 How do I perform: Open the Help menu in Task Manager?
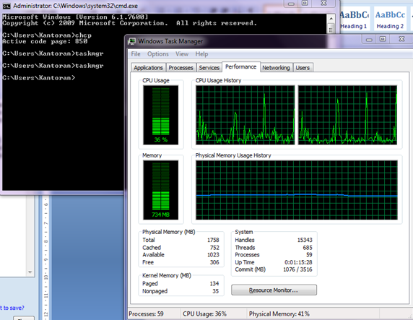click(x=201, y=54)
